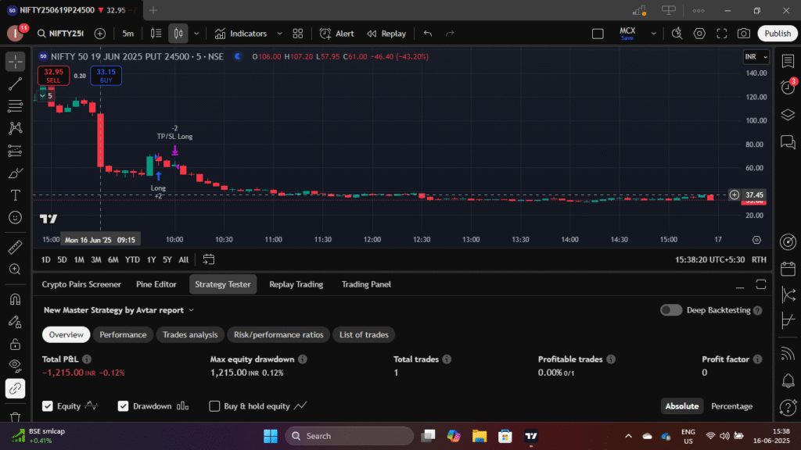Open the watchlist panel icon
Screen dimensions: 801x450
(x=788, y=62)
